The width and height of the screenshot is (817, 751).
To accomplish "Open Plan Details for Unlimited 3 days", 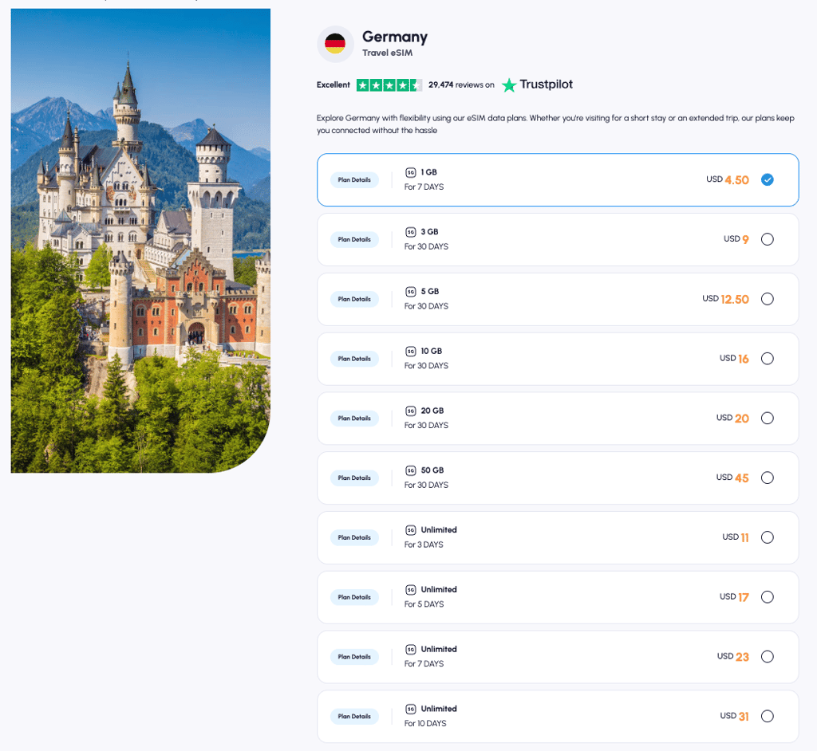I will 354,537.
